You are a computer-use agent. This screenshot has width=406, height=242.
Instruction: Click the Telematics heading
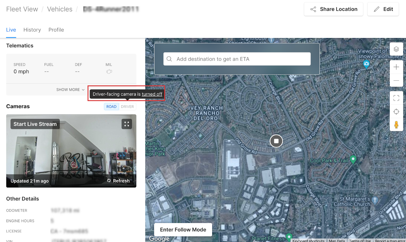tap(20, 46)
